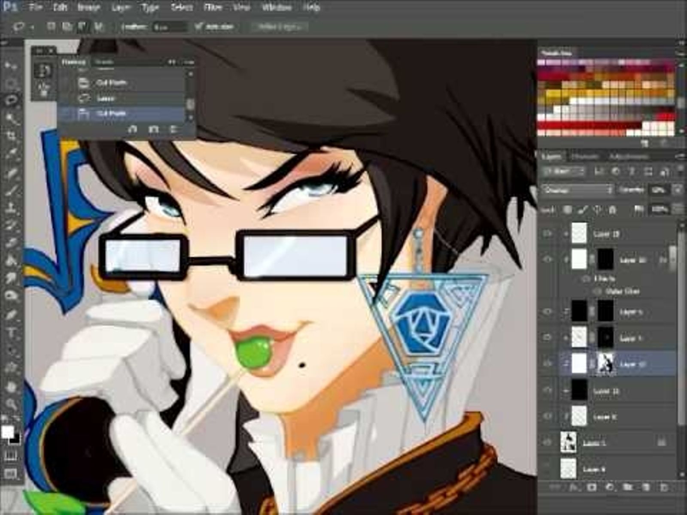The image size is (687, 515).
Task: Click the highlighted layer's mask thumbnail
Action: click(x=605, y=364)
